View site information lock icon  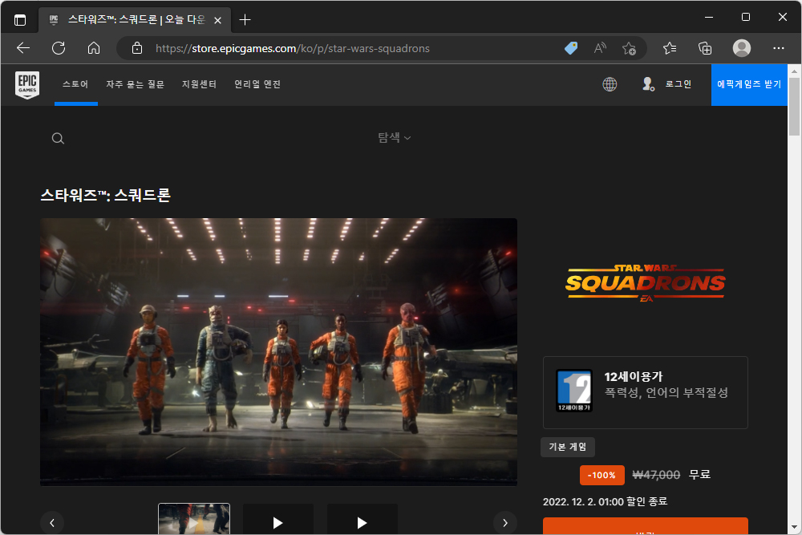point(137,49)
